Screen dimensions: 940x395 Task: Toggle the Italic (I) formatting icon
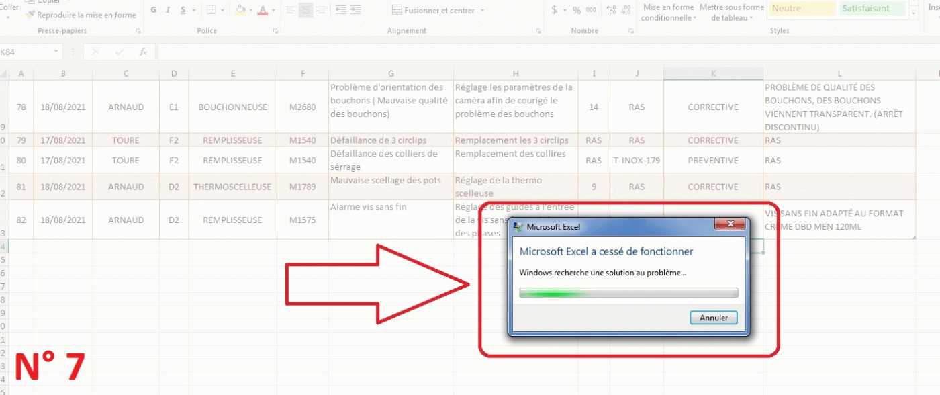pos(167,10)
